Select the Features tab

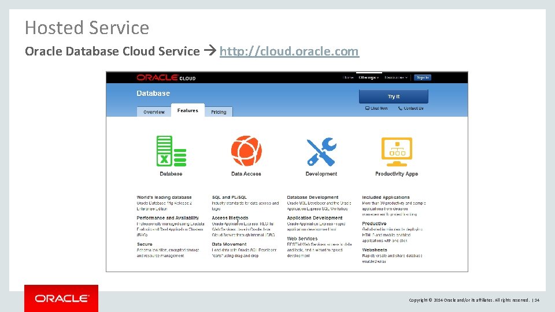pyautogui.click(x=187, y=110)
